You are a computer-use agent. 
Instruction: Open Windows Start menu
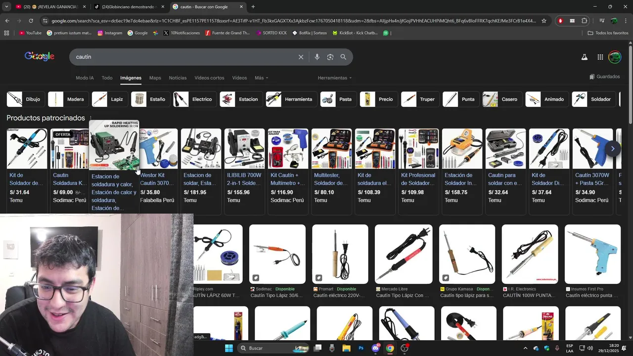point(229,348)
